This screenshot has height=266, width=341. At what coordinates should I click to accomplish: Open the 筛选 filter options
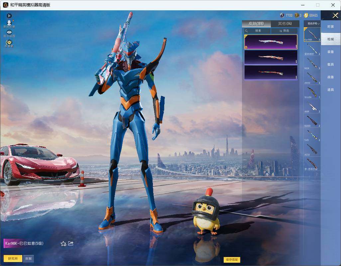(284, 31)
